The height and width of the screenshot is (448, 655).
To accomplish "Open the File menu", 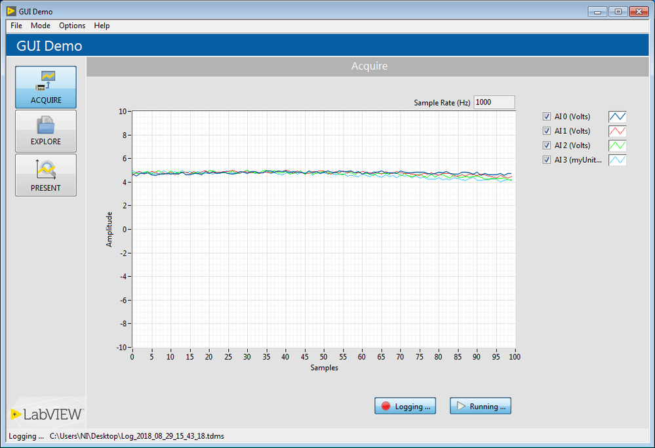I will pyautogui.click(x=16, y=26).
